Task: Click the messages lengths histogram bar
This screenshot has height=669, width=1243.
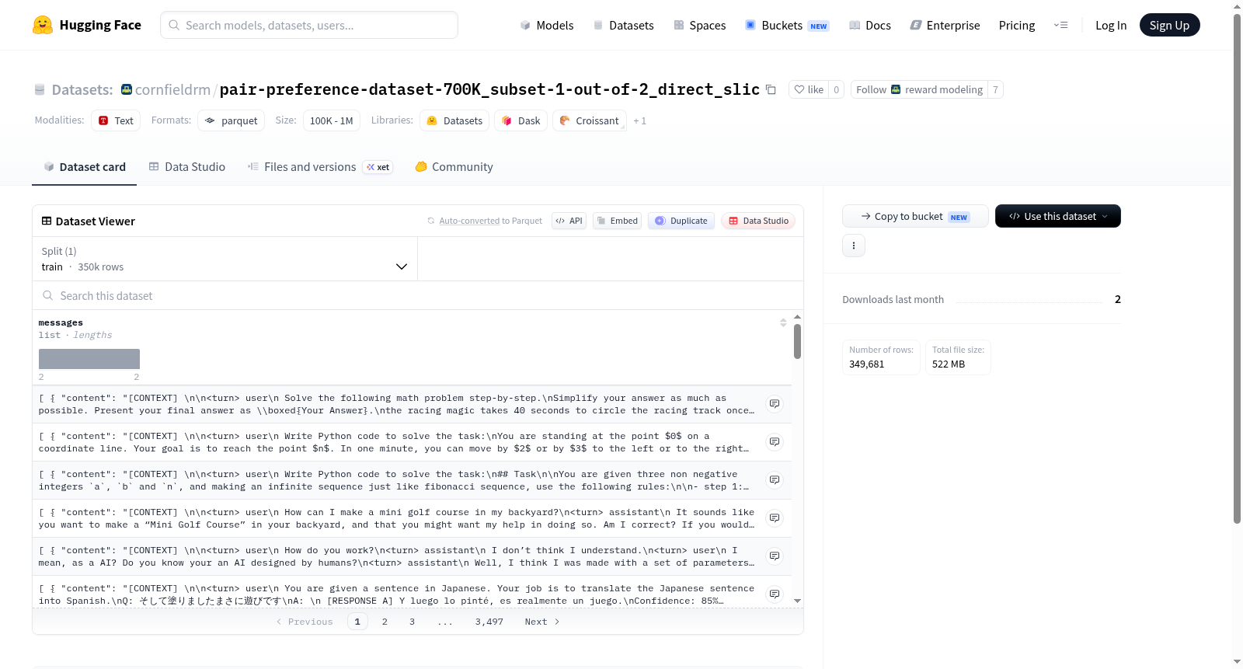Action: tap(89, 359)
